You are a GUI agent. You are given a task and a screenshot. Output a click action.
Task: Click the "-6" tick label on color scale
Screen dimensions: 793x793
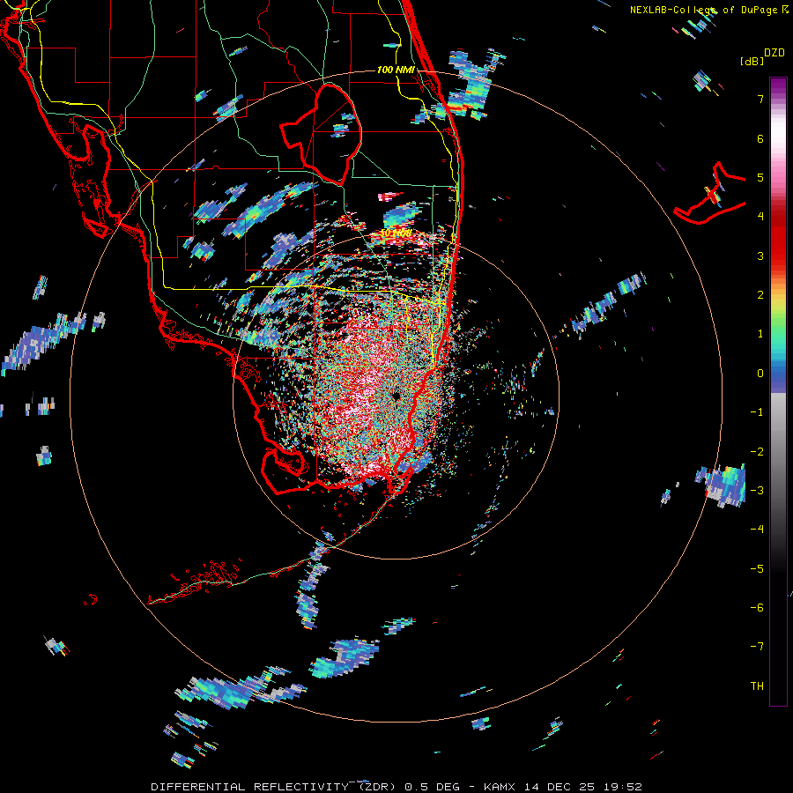tap(757, 608)
